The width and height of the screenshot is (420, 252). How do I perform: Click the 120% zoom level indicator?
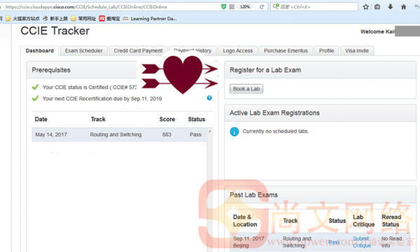click(245, 7)
